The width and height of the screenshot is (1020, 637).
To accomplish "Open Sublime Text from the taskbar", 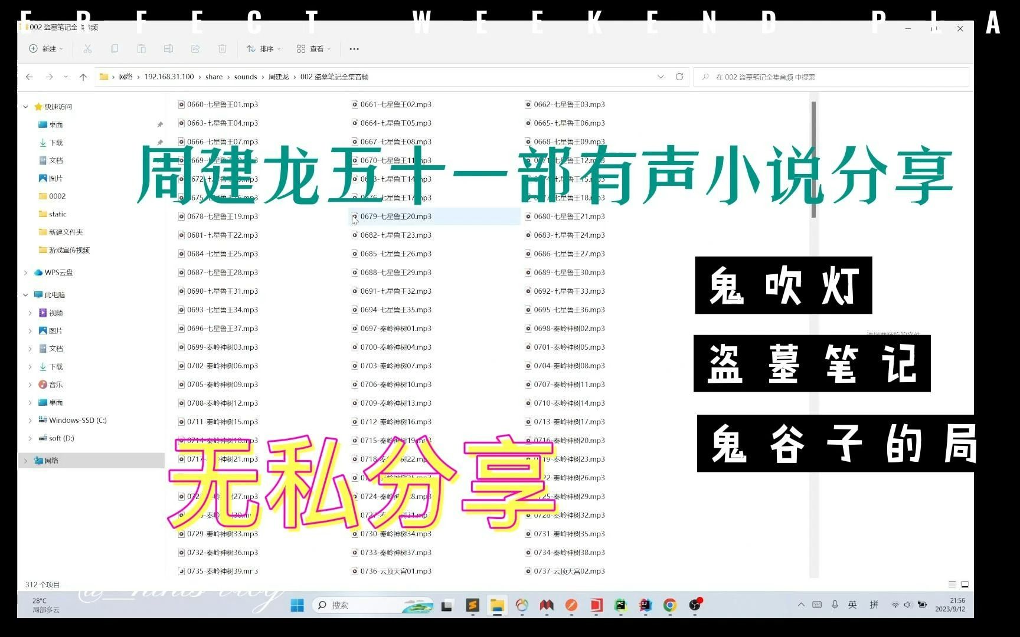I will tap(472, 605).
